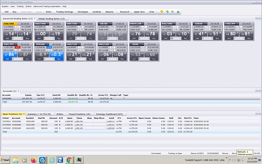Open Alerts and Trading Automation menu
This screenshot has width=262, height=164.
coord(47,6)
